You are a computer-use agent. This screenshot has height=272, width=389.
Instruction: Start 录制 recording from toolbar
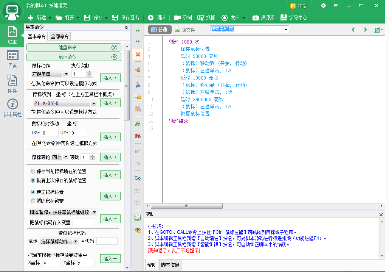tap(183, 17)
